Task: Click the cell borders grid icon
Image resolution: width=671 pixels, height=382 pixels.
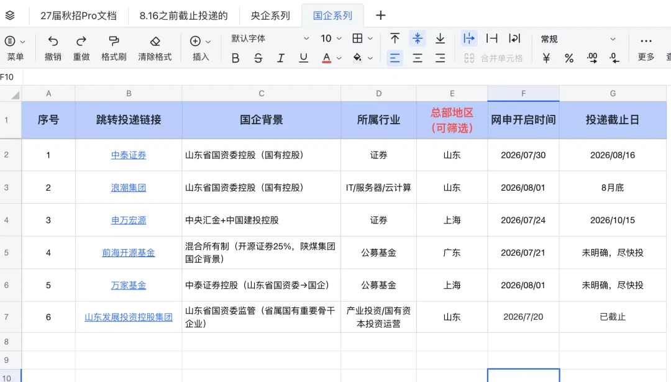Action: pos(357,39)
